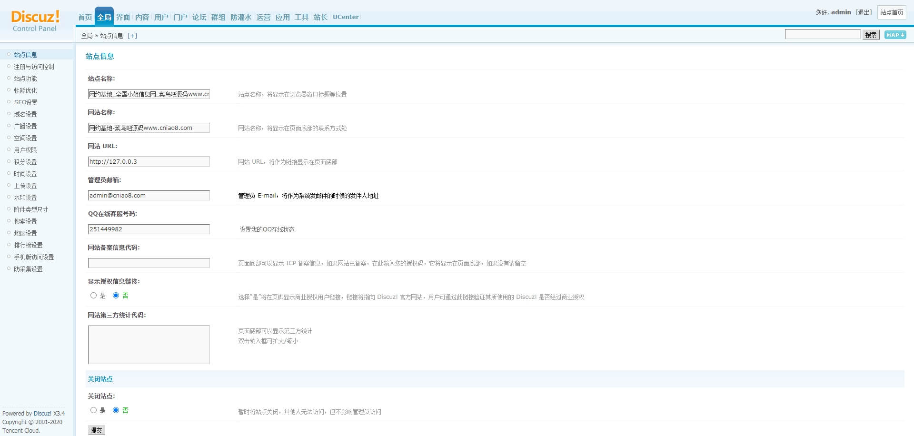Open the MAP site map button
914x436 pixels.
[x=895, y=35]
